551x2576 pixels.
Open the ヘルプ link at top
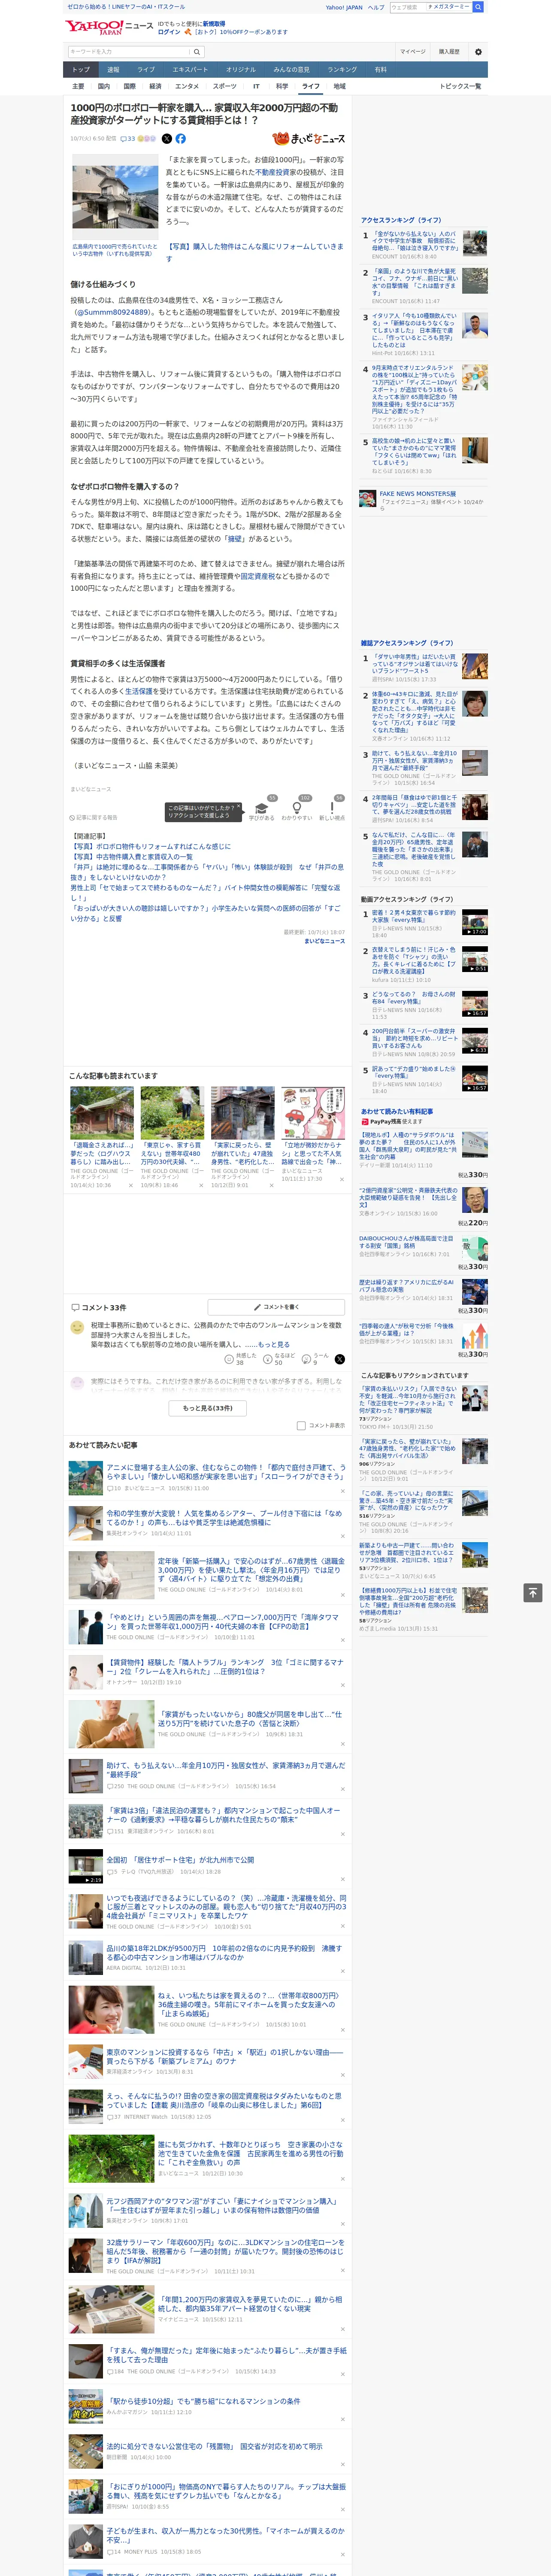pyautogui.click(x=376, y=7)
